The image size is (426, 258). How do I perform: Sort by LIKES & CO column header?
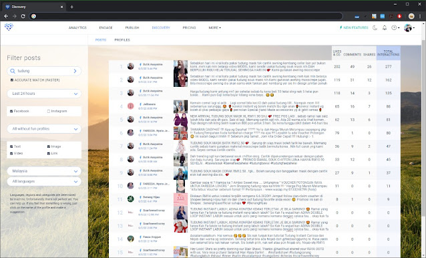pyautogui.click(x=337, y=53)
